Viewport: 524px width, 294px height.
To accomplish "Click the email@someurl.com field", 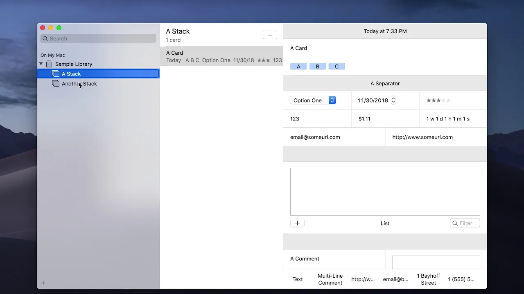I will coord(334,137).
